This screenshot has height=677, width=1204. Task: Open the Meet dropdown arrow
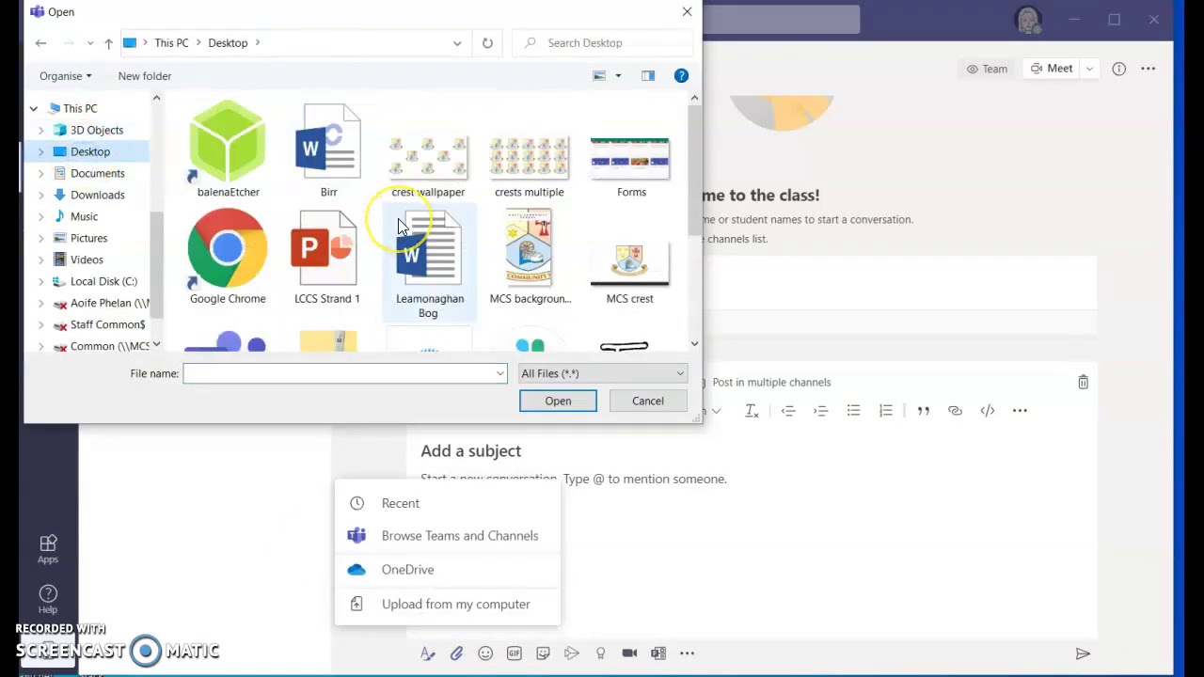tap(1089, 69)
